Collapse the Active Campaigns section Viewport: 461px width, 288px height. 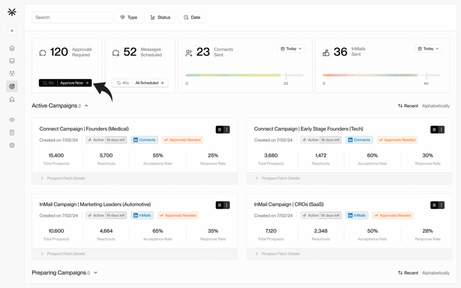point(86,106)
